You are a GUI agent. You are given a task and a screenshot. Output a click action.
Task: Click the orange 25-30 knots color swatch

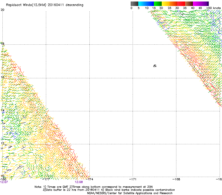173,4
